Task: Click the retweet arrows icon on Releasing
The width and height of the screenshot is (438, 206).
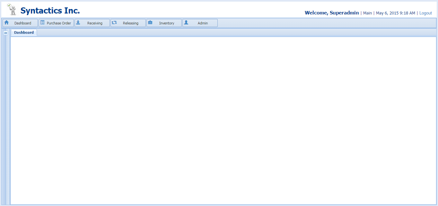Action: [x=114, y=22]
